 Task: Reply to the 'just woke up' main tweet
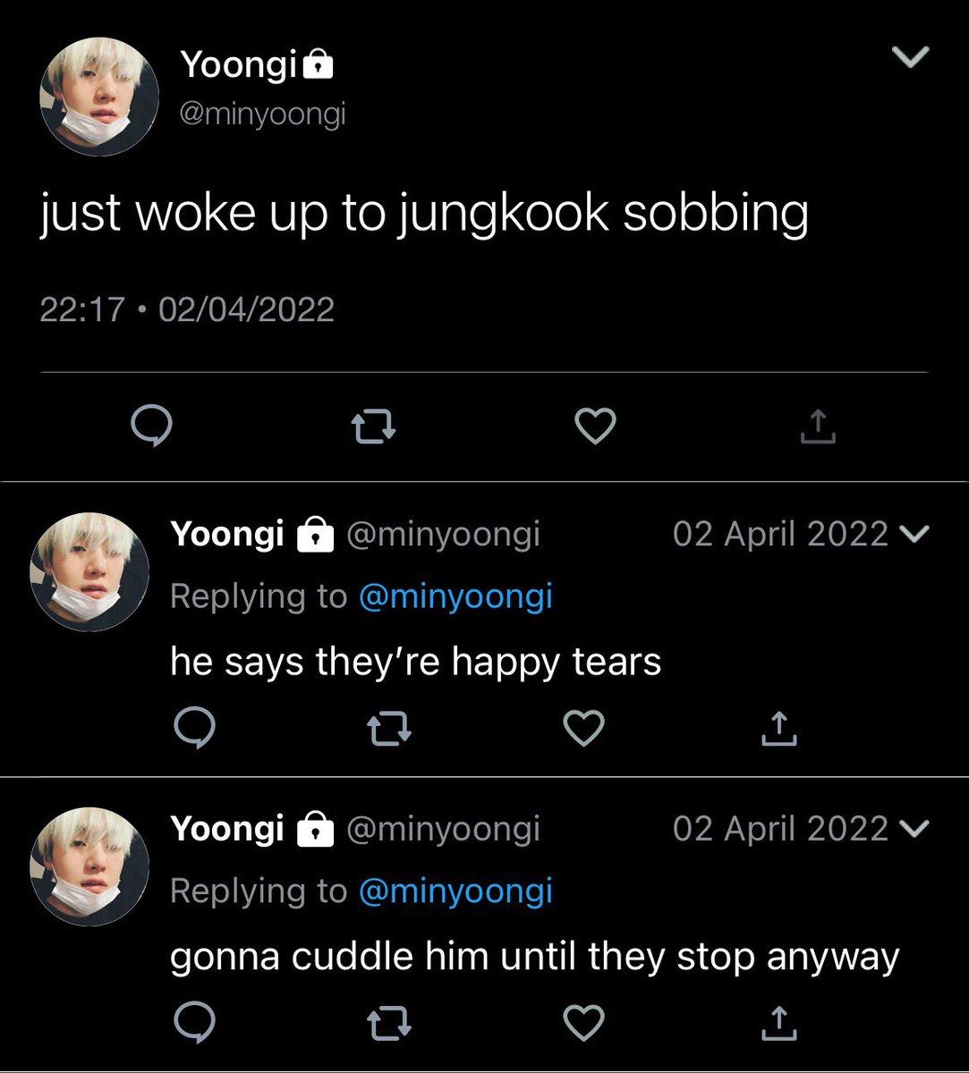tap(151, 427)
